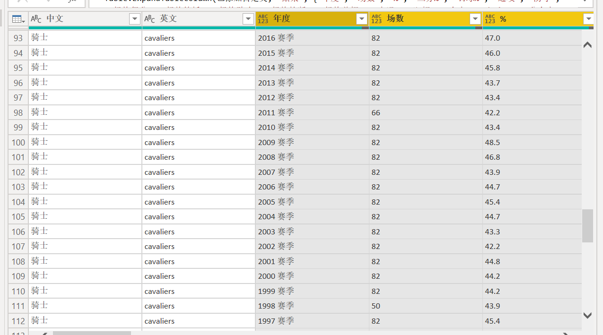
Task: Click the 44.8 percentage cell
Action: [x=532, y=262]
